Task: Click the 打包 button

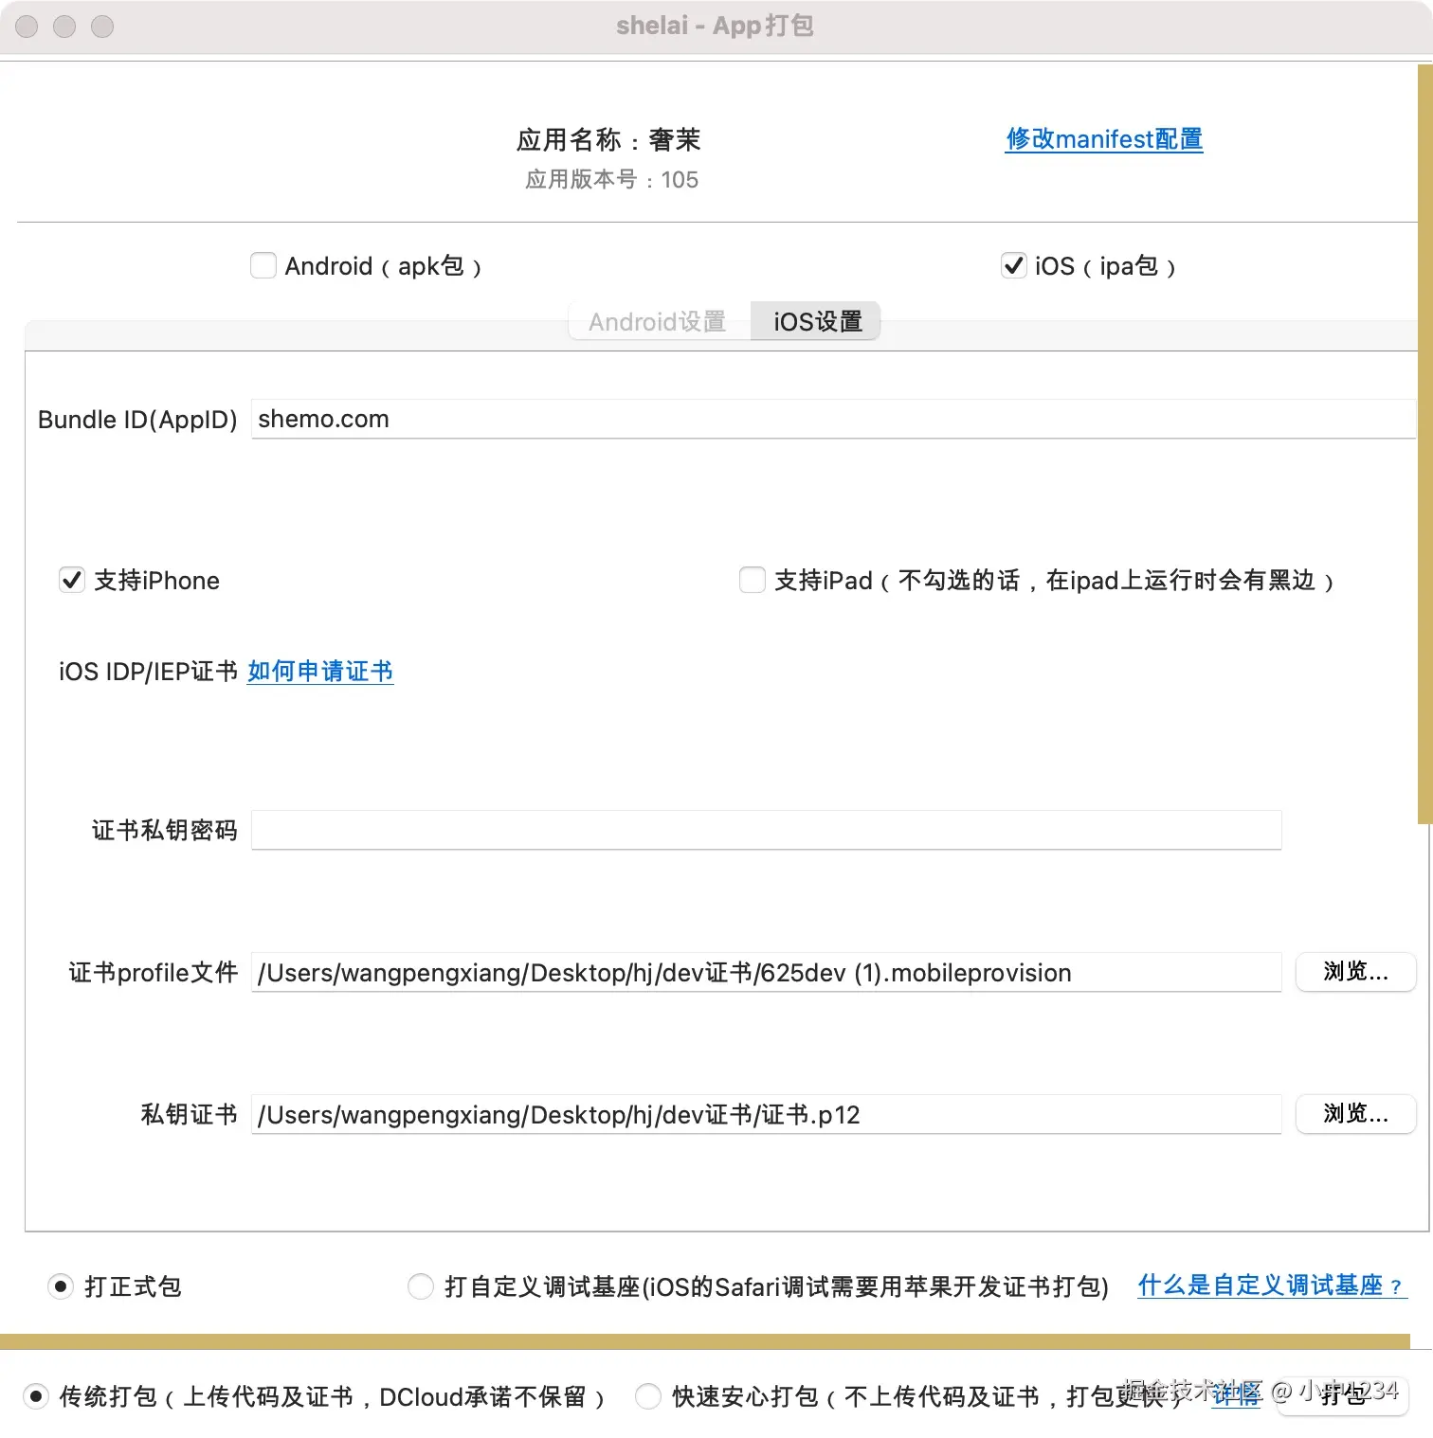Action: point(1343,1394)
